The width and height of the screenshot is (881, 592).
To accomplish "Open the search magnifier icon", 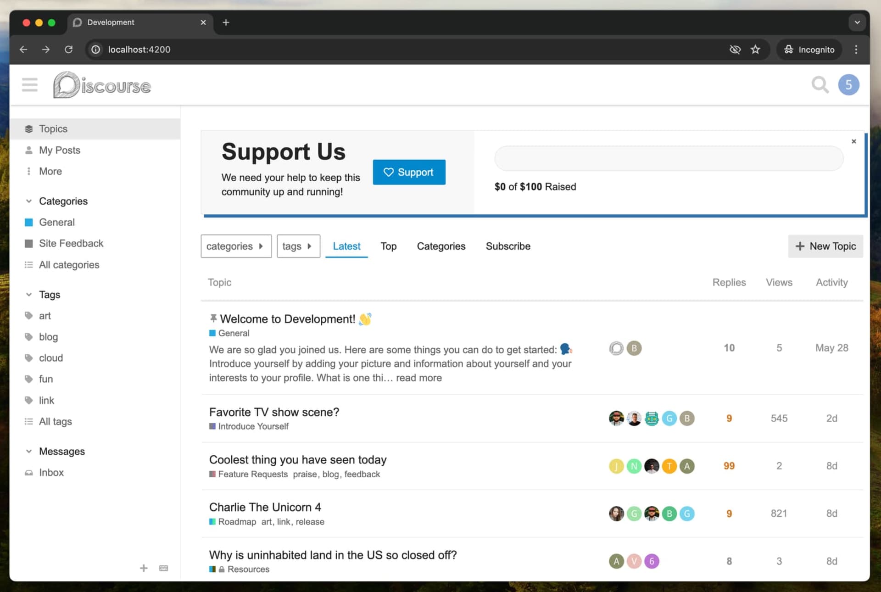I will point(820,85).
